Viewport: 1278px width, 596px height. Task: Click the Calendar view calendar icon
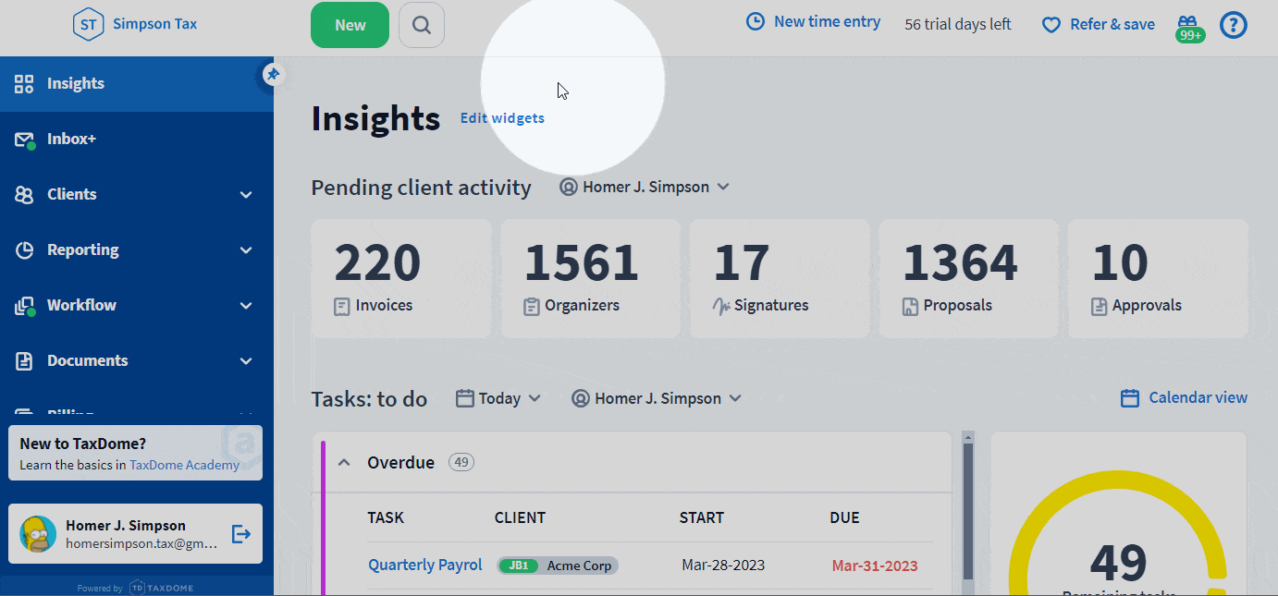coord(1129,398)
